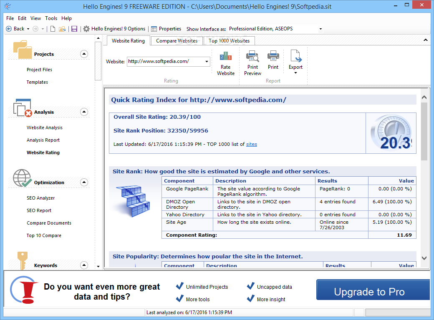Image resolution: width=434 pixels, height=320 pixels.
Task: Open Templates in sidebar
Action: tap(37, 82)
